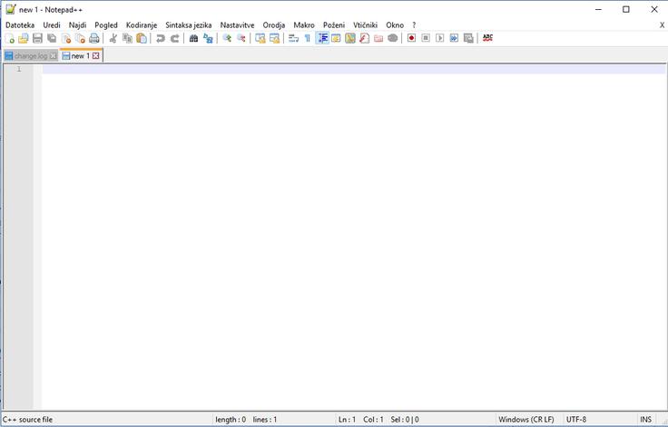Viewport: 668px width, 427px height.
Task: Open the Okno menu
Action: [395, 25]
